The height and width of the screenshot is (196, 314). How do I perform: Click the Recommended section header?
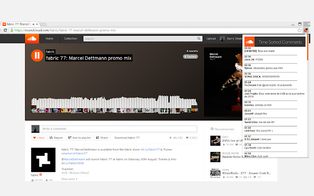coord(222,129)
